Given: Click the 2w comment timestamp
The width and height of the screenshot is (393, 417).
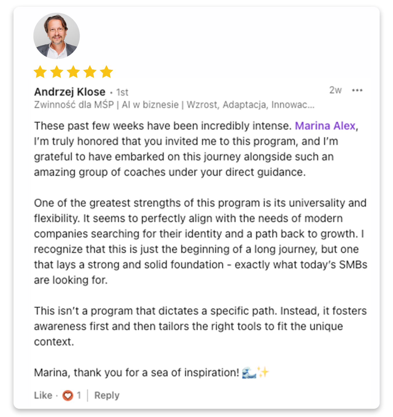Looking at the screenshot, I should click(x=335, y=90).
